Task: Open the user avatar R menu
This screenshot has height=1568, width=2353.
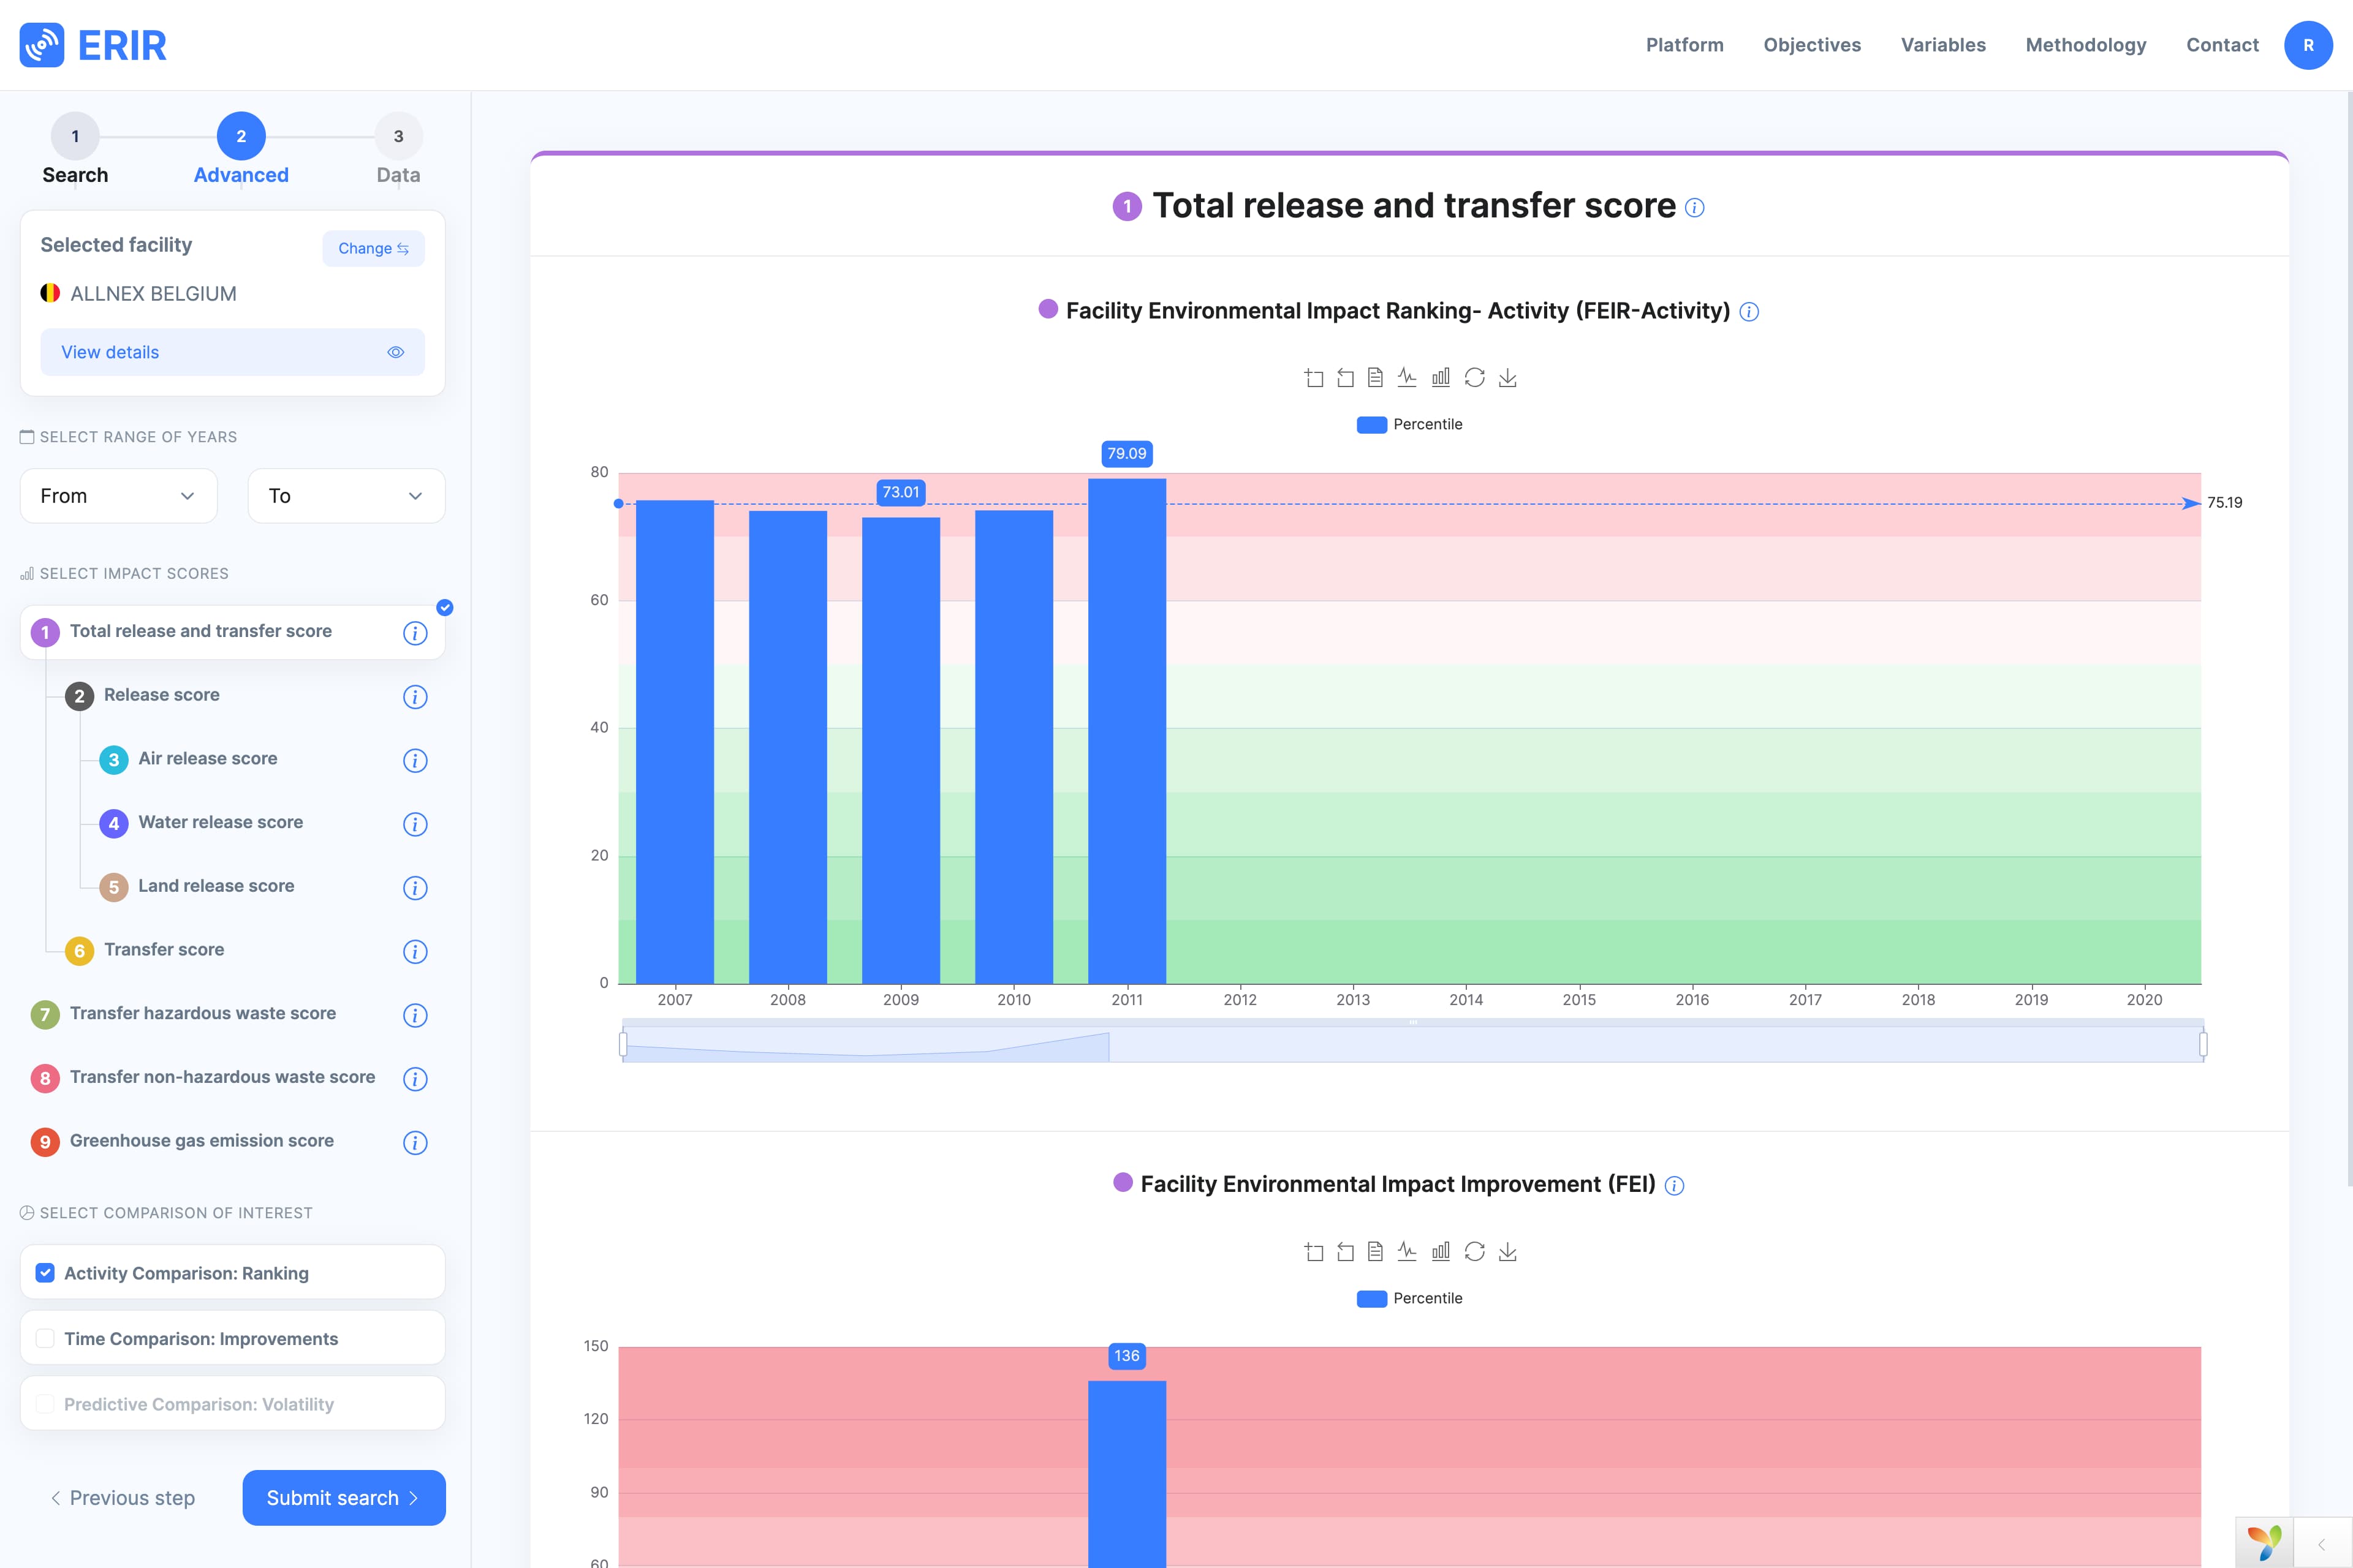Action: (x=2308, y=45)
